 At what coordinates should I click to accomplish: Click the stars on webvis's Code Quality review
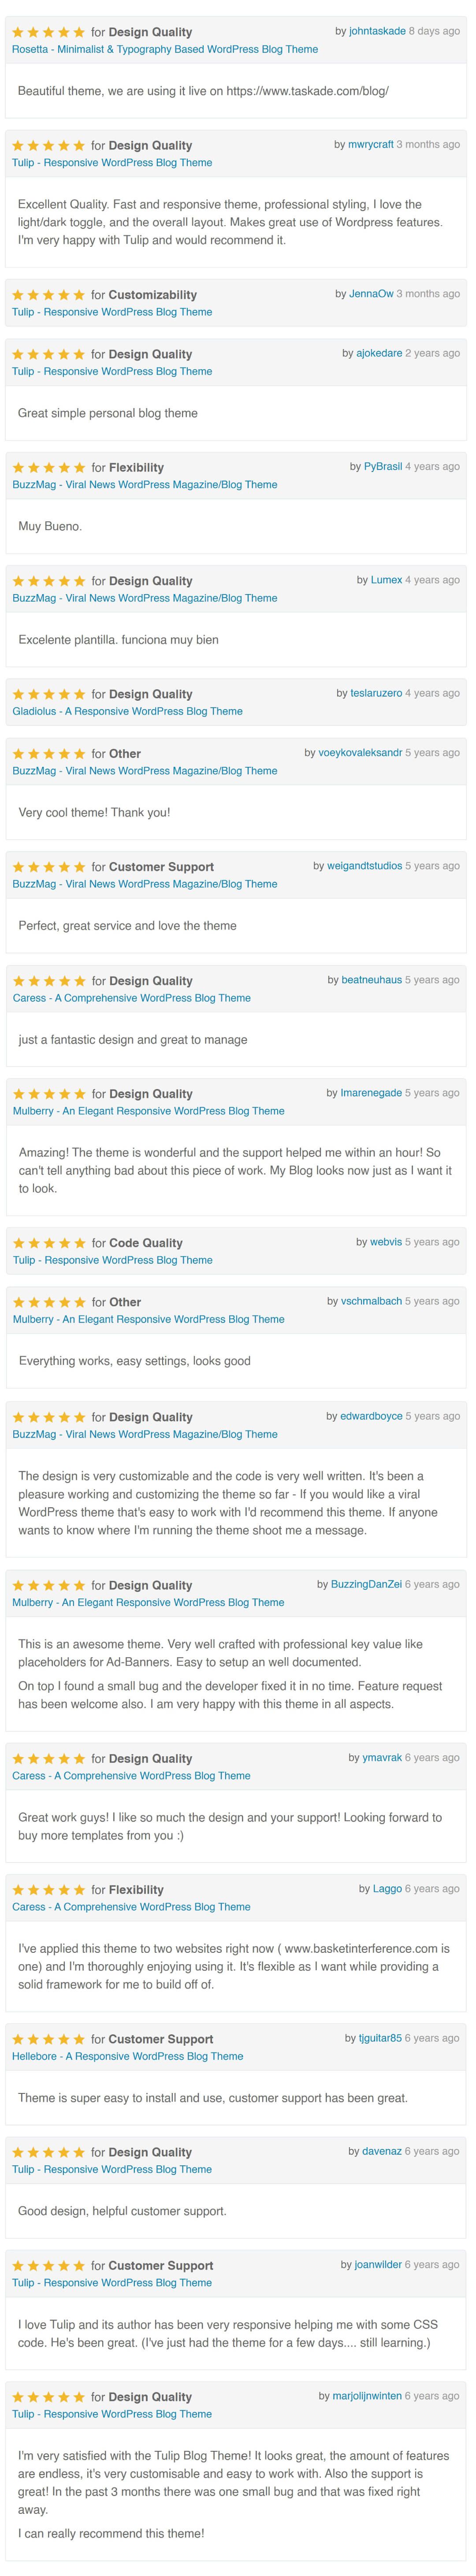pyautogui.click(x=49, y=1243)
